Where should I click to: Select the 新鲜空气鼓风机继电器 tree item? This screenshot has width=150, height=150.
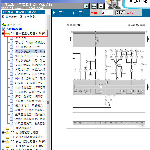click(29, 110)
